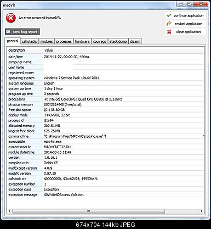Select the command line mpc-hc.exe path
This screenshot has width=211, height=229.
pyautogui.click(x=75, y=136)
